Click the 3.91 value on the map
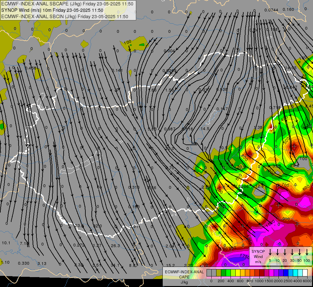This screenshot has height=287, width=313. [x=134, y=226]
